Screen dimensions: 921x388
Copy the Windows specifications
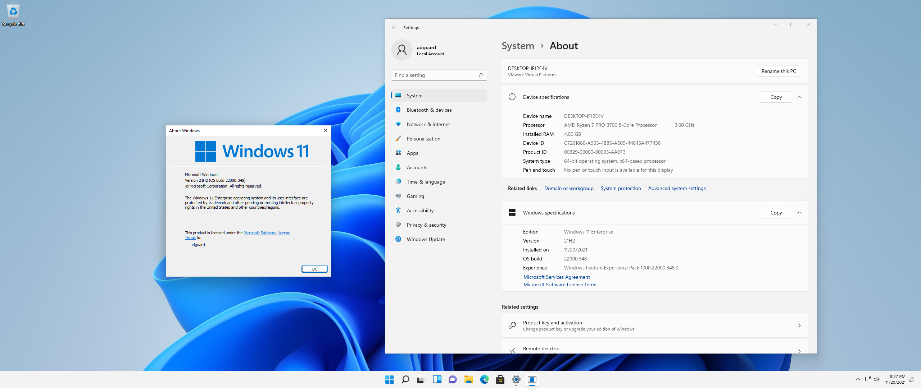point(776,213)
